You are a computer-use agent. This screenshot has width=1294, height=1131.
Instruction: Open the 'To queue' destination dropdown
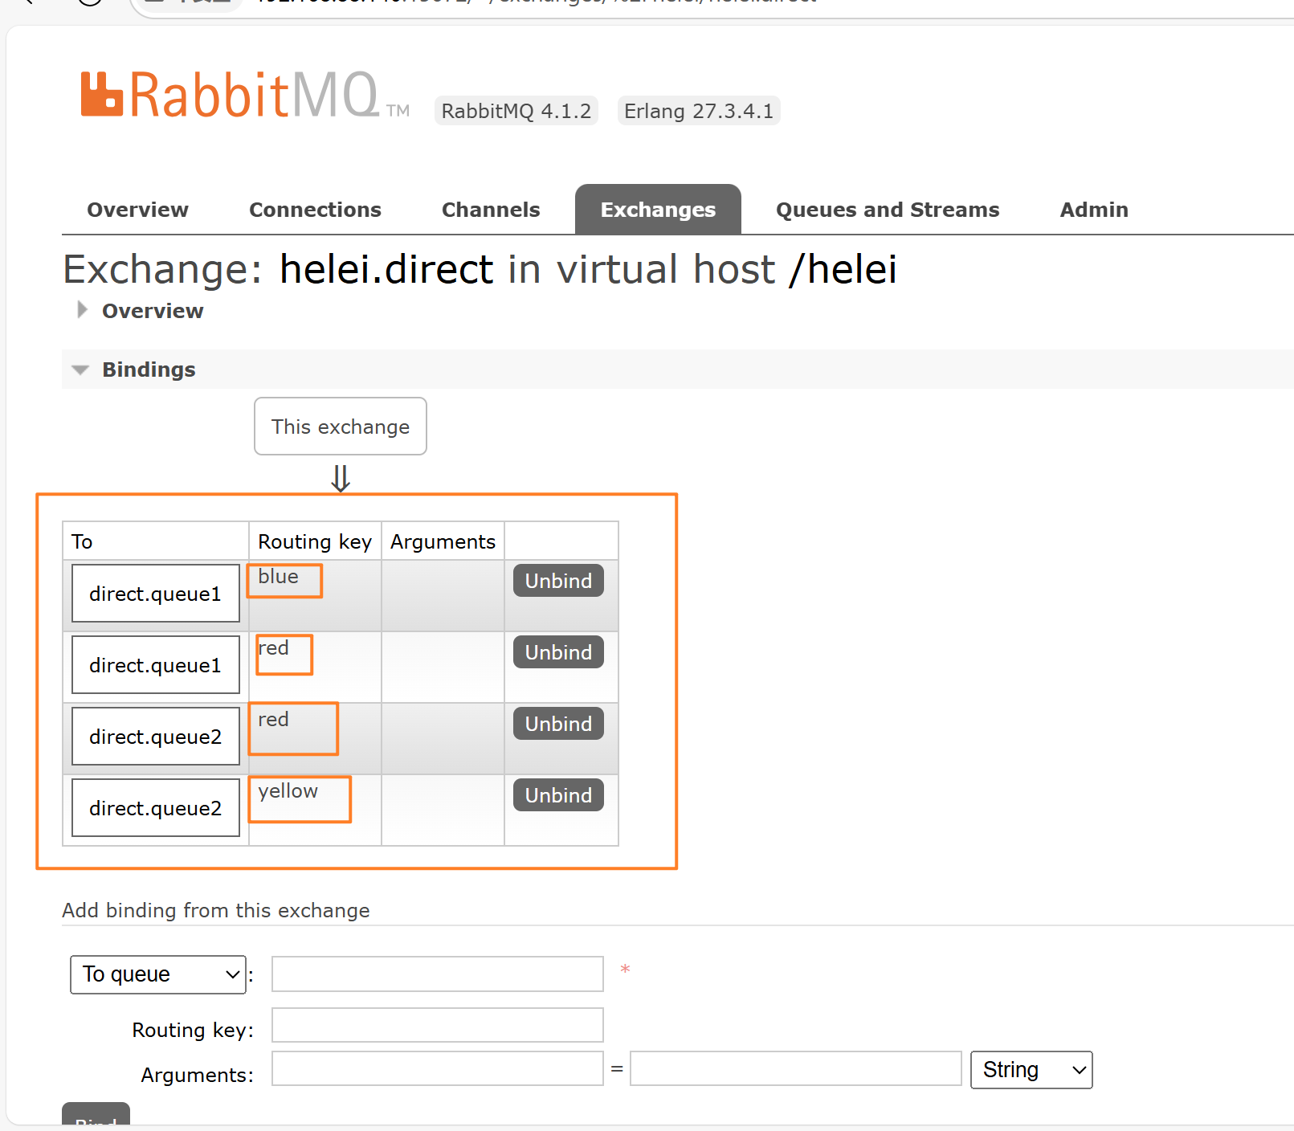158,974
